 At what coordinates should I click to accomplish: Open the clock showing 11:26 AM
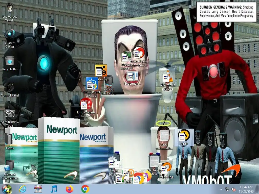click(x=246, y=189)
